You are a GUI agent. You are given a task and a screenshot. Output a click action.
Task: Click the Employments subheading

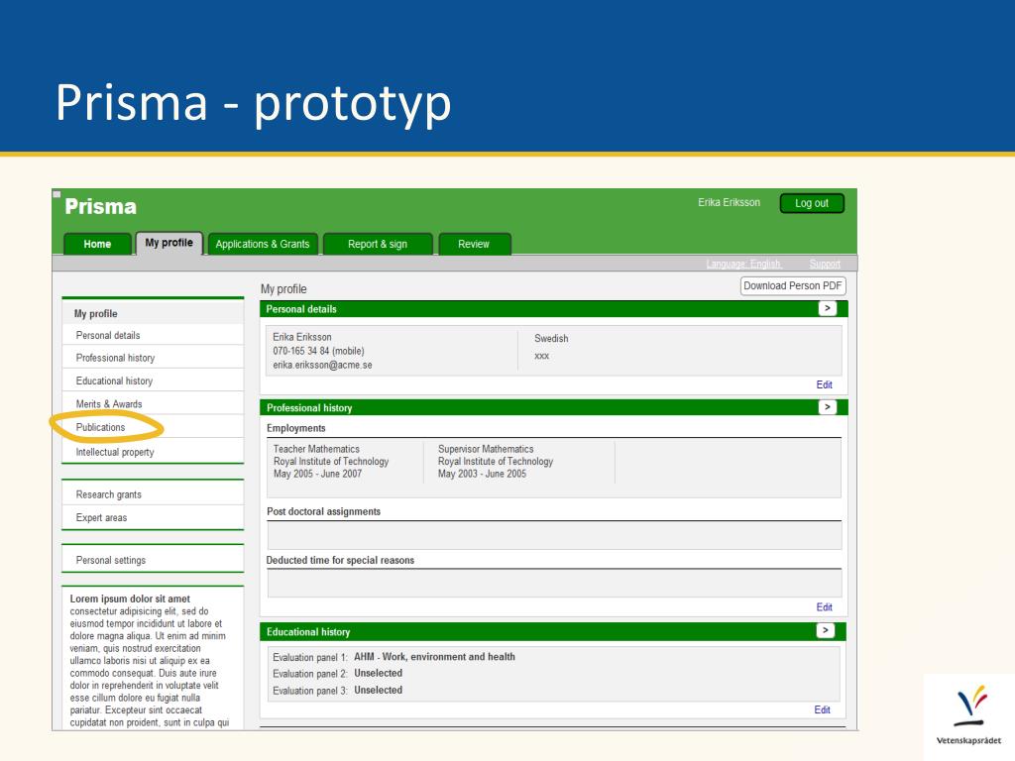tap(295, 428)
